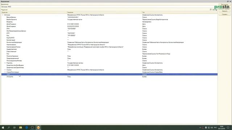Click the microphone tray icon

[206, 127]
